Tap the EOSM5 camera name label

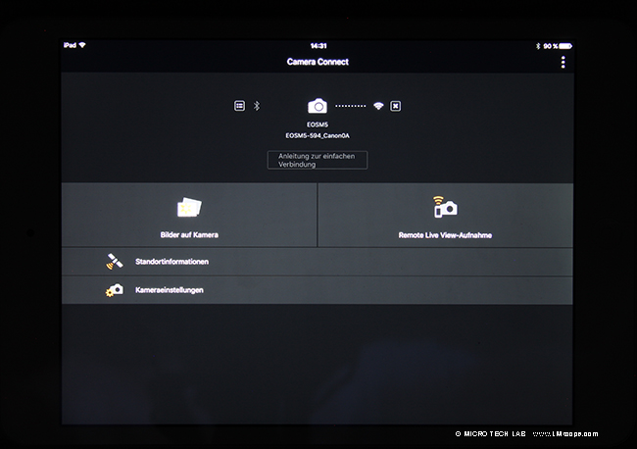317,125
